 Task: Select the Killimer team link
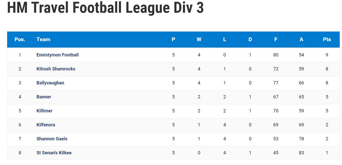coord(44,111)
